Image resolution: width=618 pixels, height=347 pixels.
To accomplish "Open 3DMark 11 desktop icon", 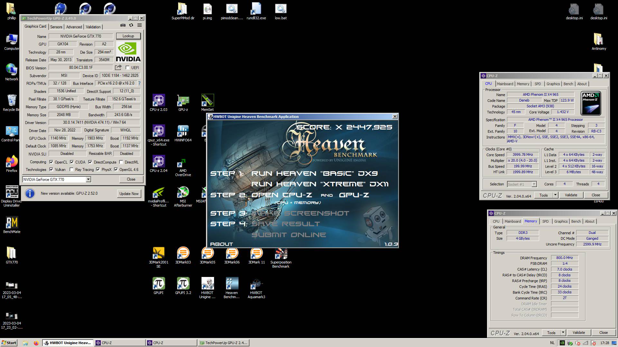I will tap(257, 255).
